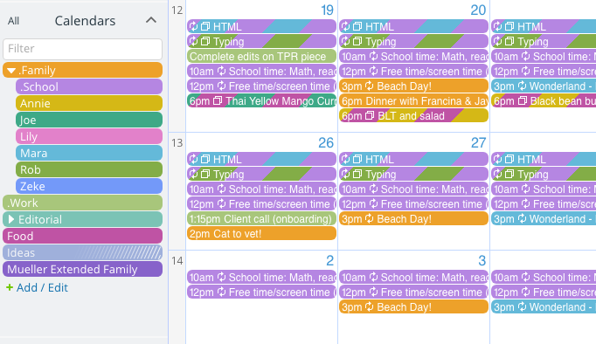Click repeat icon on HTML event on 19th
The height and width of the screenshot is (344, 596).
click(x=193, y=26)
